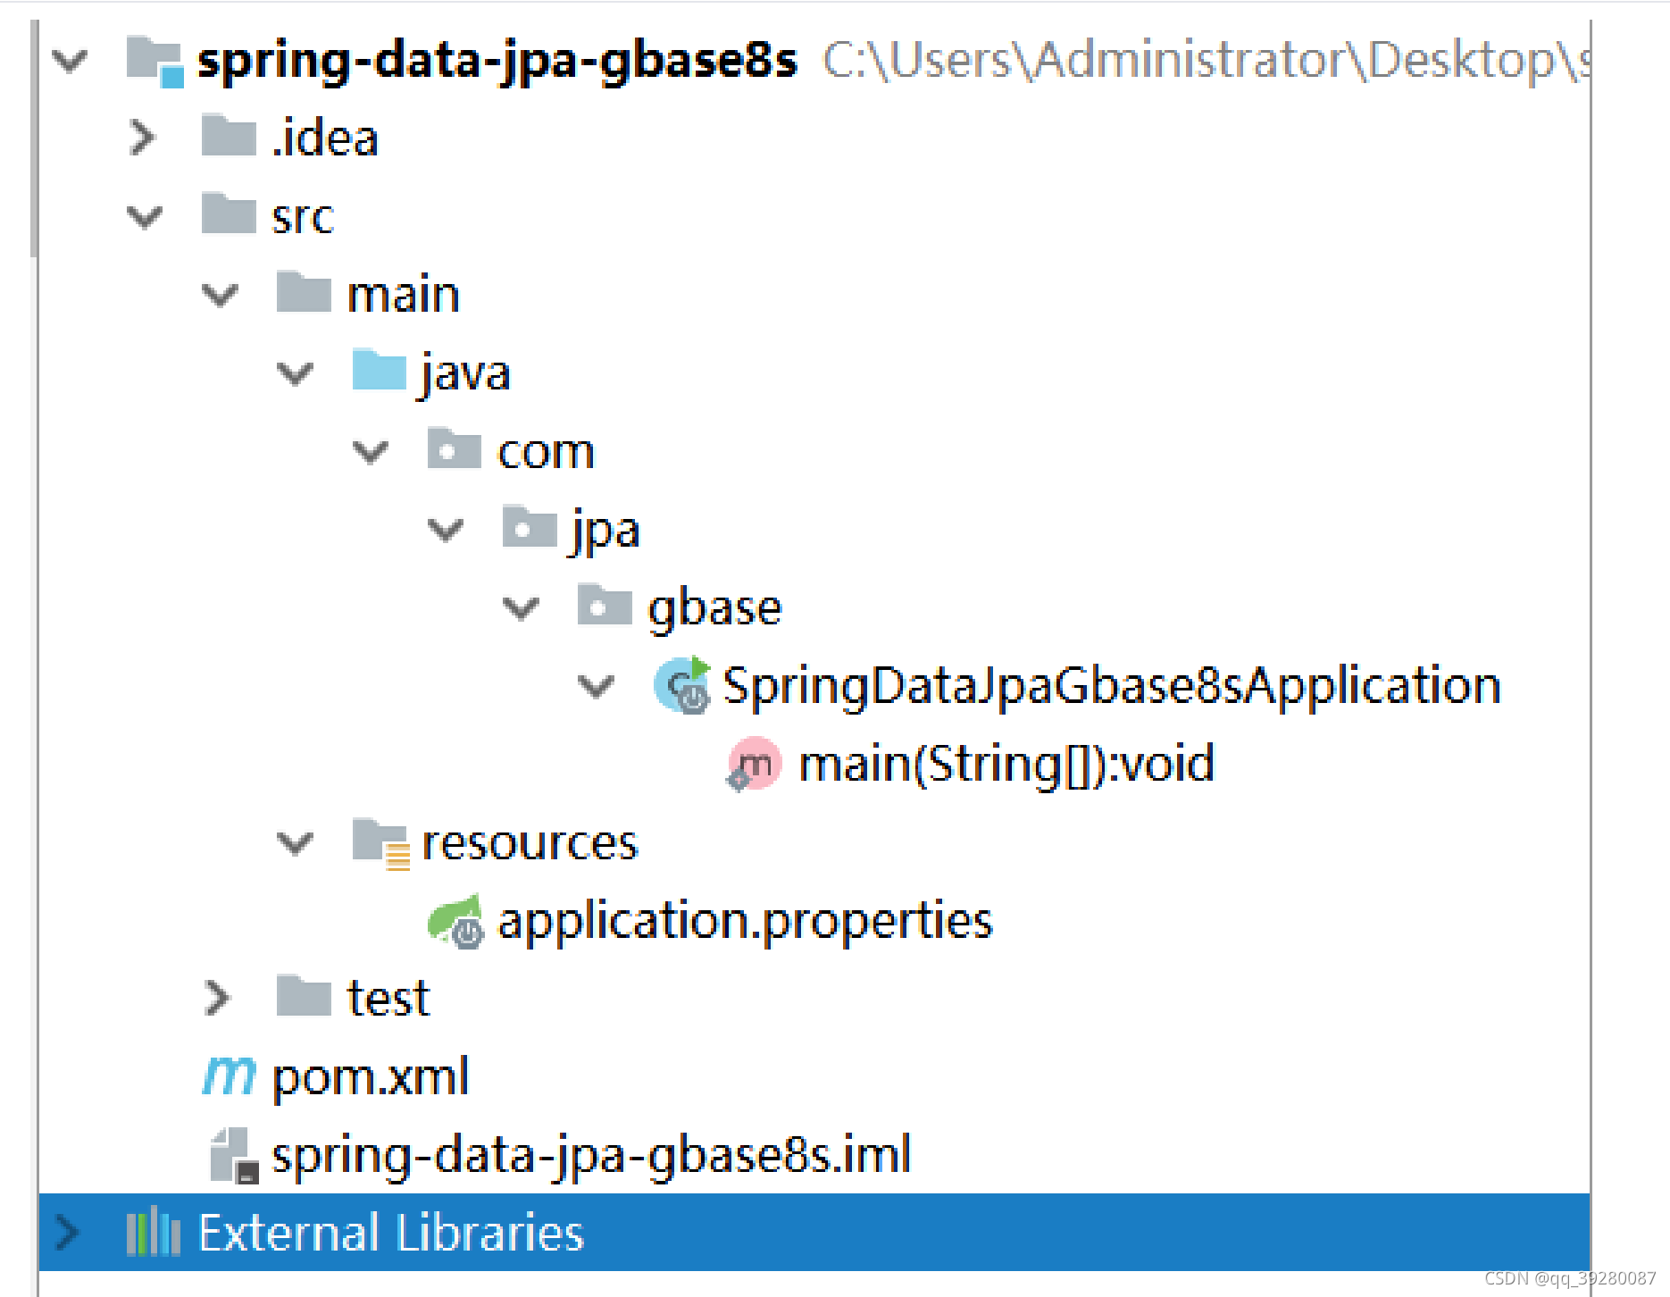
Task: Click the spring-data-jpa-gbase8s.iml file icon
Action: [x=234, y=1155]
